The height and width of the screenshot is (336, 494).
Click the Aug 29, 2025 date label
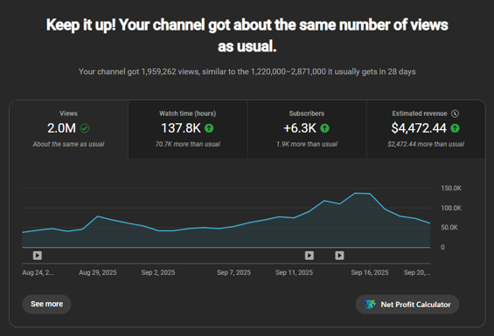pyautogui.click(x=98, y=272)
